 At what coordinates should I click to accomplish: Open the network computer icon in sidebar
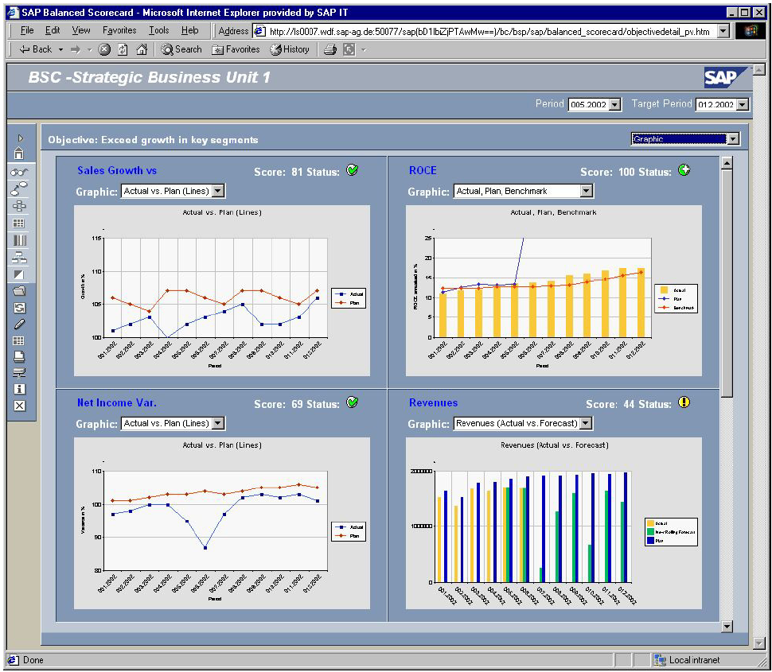pyautogui.click(x=19, y=373)
